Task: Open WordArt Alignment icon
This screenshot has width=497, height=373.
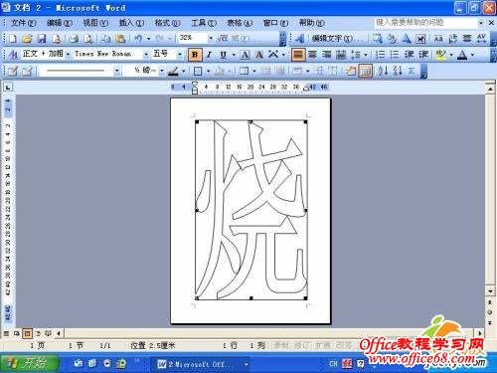Action: [467, 39]
